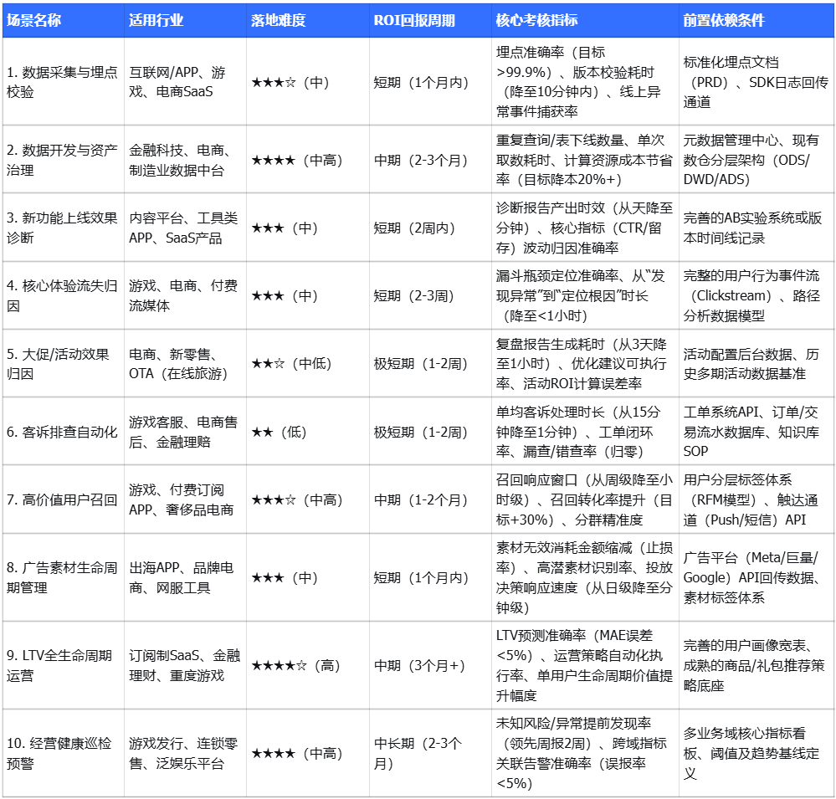Click KPI cell starting LTV预测准确率

(x=586, y=665)
